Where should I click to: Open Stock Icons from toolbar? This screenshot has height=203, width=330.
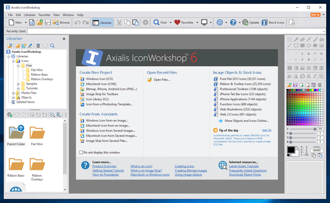(x=273, y=23)
